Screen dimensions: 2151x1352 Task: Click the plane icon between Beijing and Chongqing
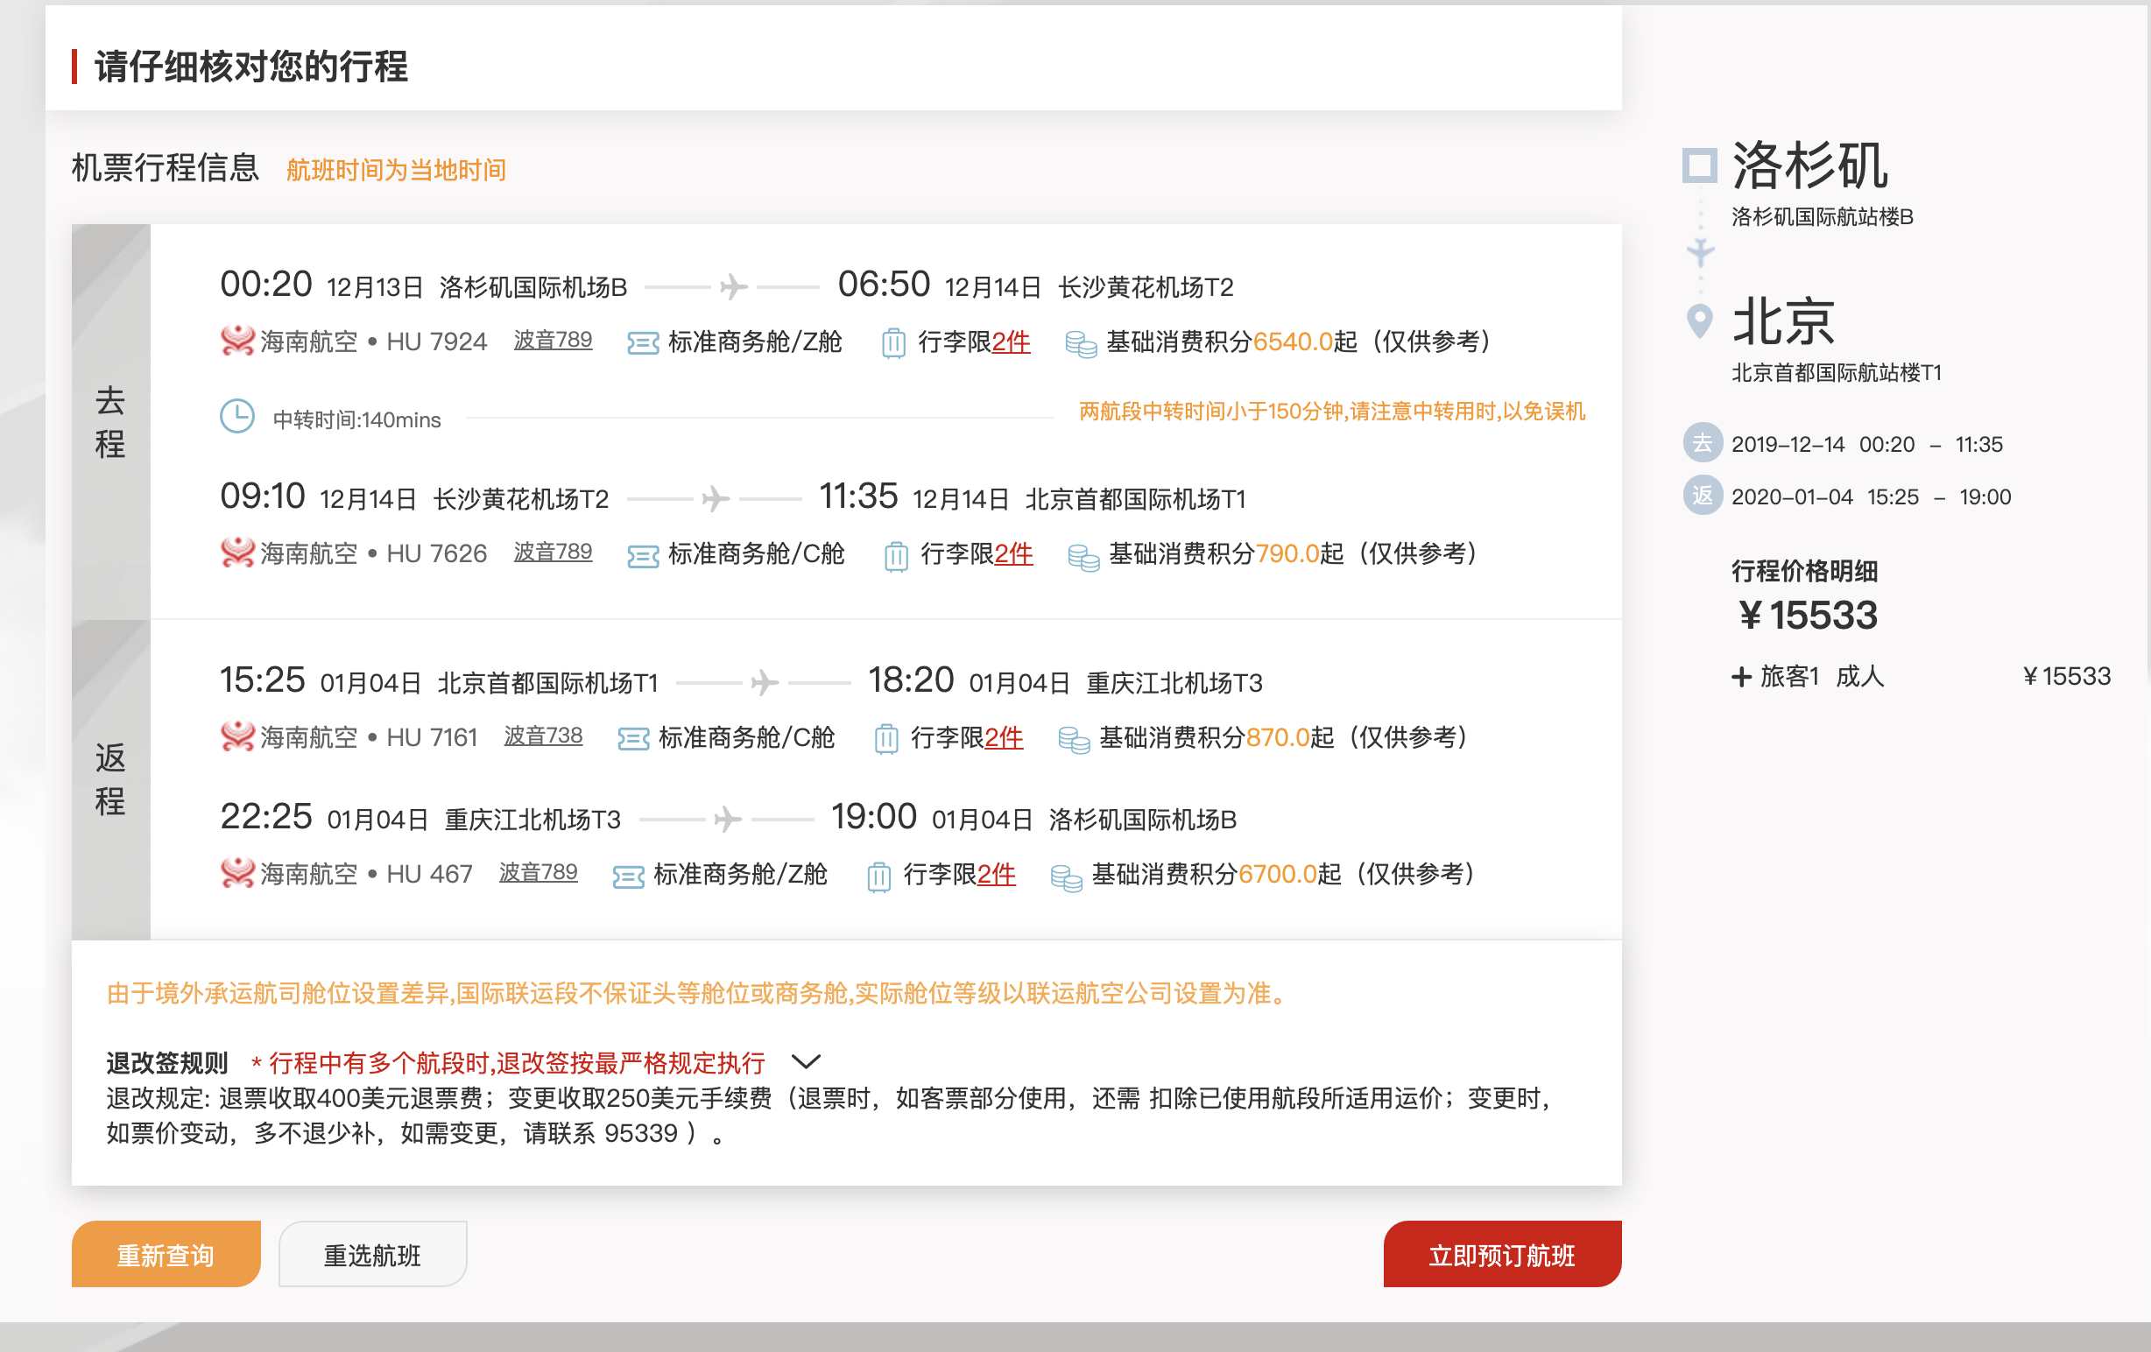tap(765, 683)
